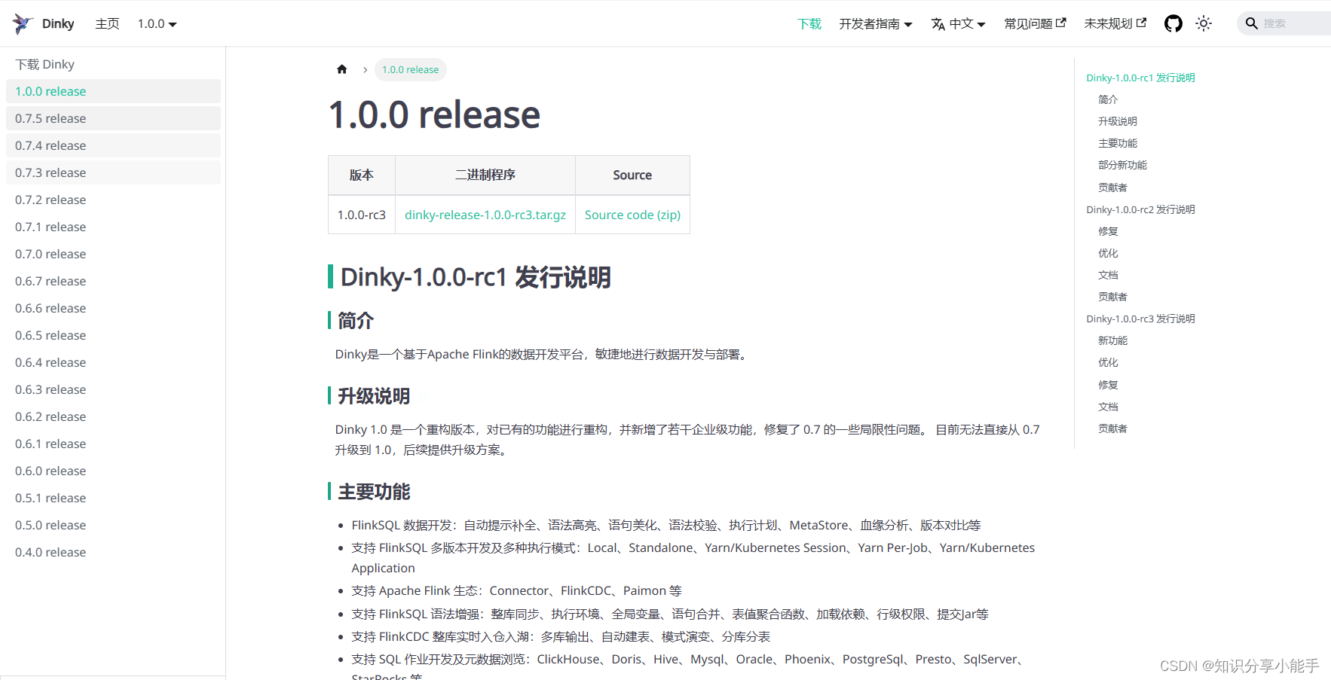The height and width of the screenshot is (680, 1331).
Task: Select 0.7.0 release in sidebar
Action: (x=113, y=254)
